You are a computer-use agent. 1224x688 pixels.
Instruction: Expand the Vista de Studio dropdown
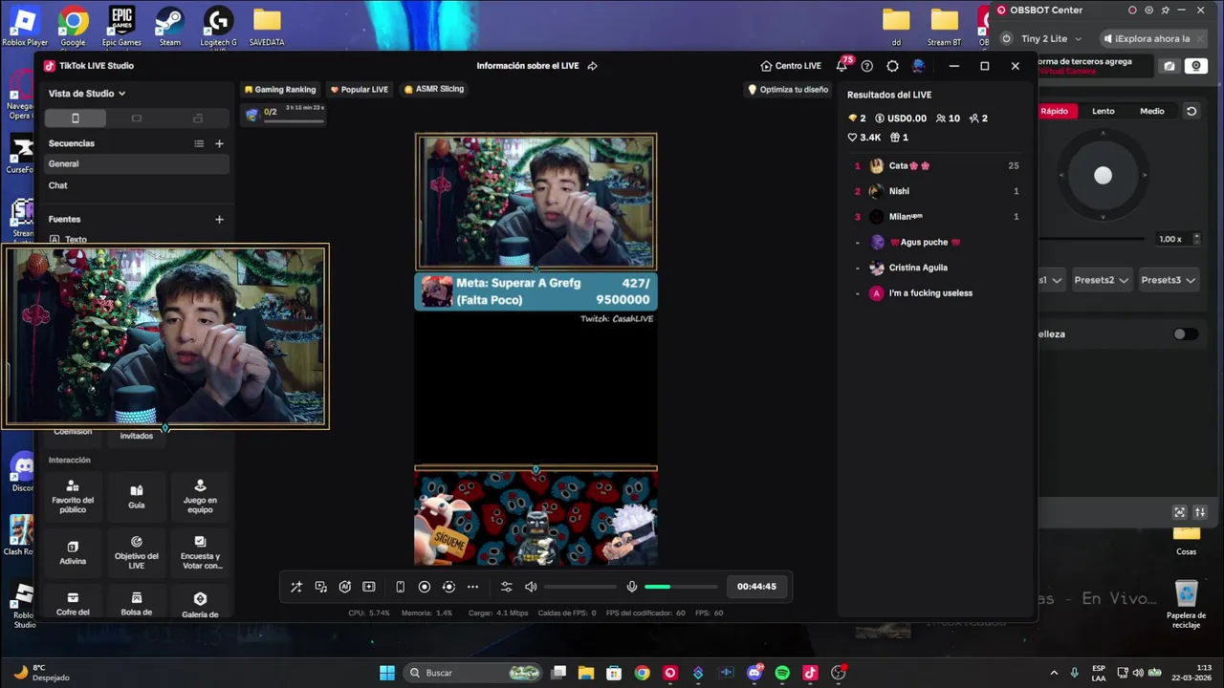click(x=87, y=94)
